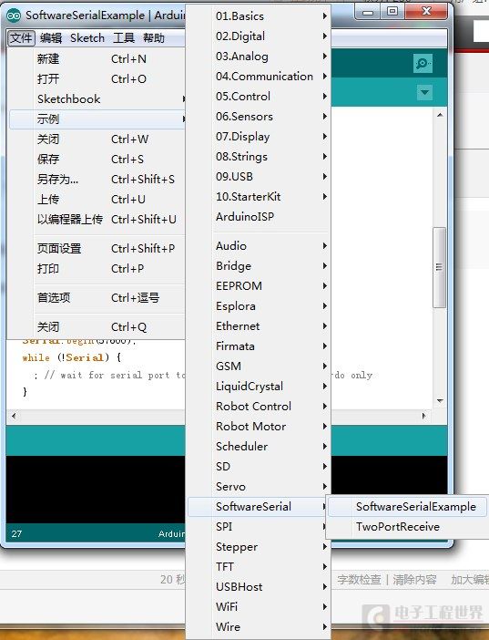Viewport: 489px width, 640px height.
Task: Choose 打开 to open a sketch
Action: pyautogui.click(x=97, y=78)
